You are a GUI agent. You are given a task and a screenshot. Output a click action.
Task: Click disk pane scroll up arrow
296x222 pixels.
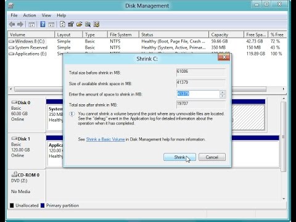click(284, 99)
